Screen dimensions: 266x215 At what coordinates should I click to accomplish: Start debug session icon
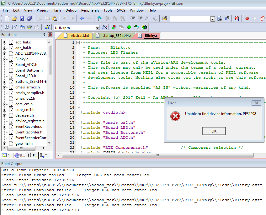[x=237, y=18]
